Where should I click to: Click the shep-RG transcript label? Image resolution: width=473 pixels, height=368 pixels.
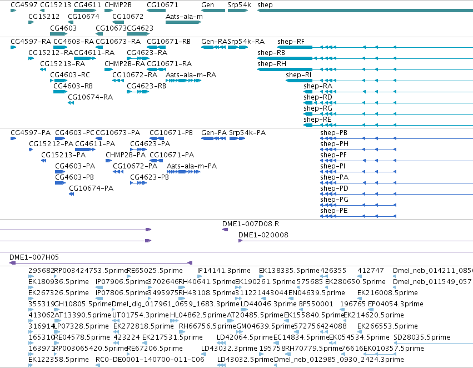point(317,108)
